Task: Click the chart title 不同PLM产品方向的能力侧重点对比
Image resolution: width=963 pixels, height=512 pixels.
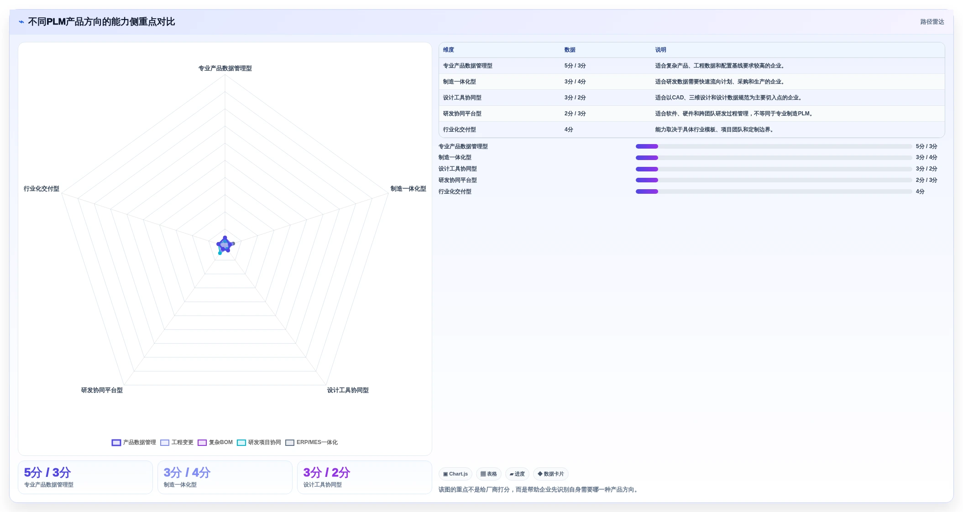Action: [101, 22]
